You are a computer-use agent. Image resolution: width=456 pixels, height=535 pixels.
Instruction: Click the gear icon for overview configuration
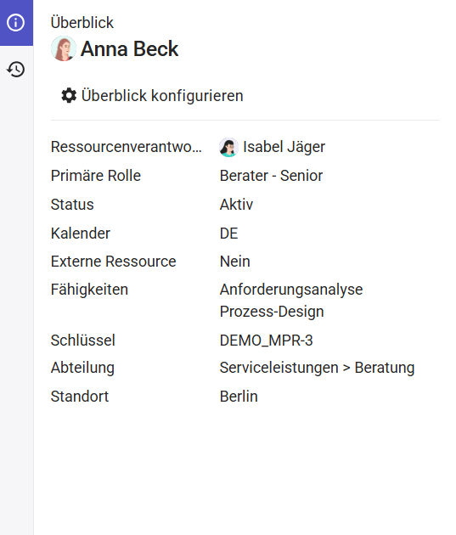tap(69, 95)
